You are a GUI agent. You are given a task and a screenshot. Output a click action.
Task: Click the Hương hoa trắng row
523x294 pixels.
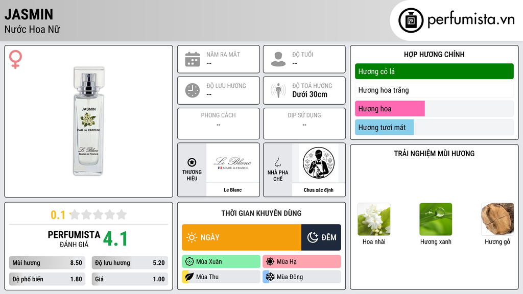coord(434,90)
